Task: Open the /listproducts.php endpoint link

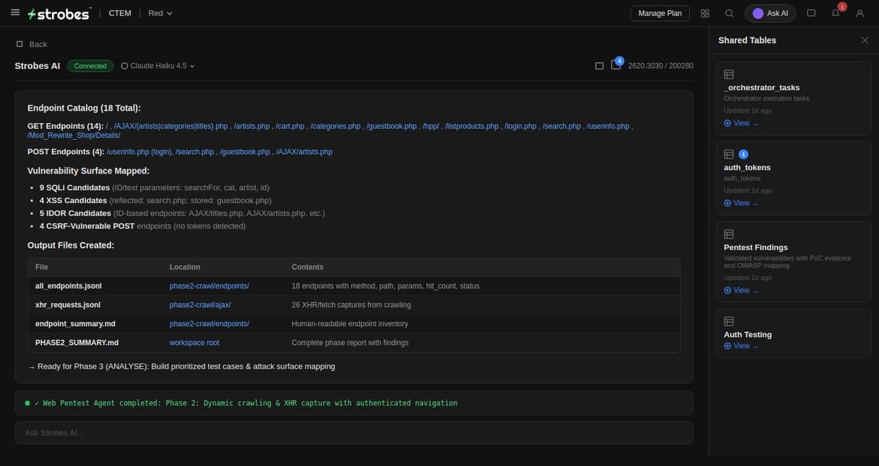Action: 472,126
